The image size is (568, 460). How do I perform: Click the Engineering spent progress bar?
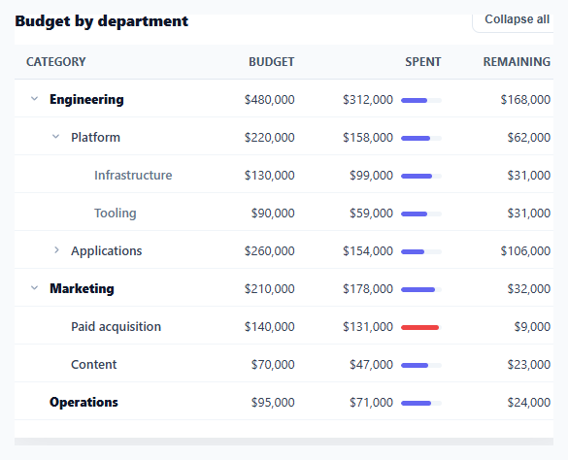click(x=421, y=100)
